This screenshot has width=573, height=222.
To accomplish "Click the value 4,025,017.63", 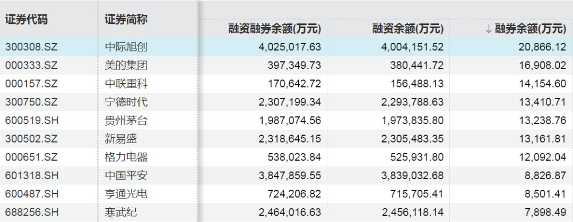I will click(x=290, y=47).
